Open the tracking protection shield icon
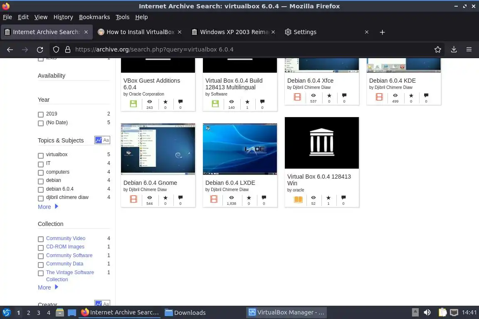 pyautogui.click(x=56, y=49)
